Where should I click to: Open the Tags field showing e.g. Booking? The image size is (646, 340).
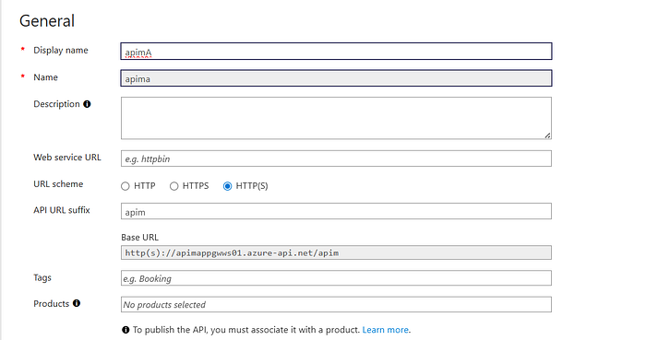[x=336, y=278]
